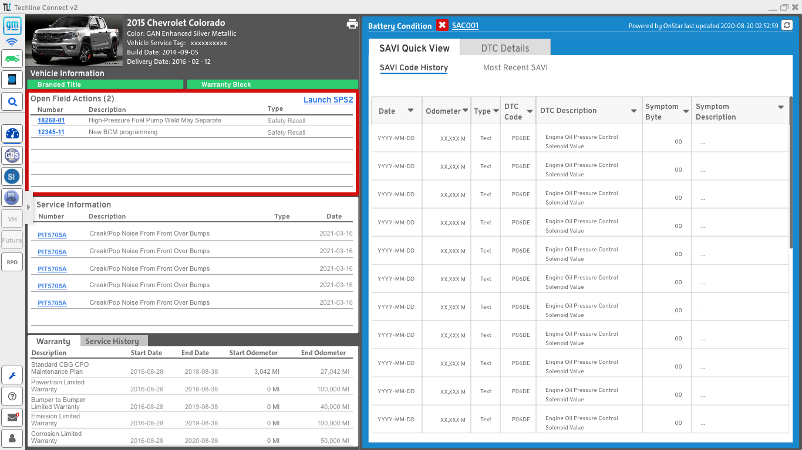
Task: Open the search magnifier tool
Action: point(12,102)
